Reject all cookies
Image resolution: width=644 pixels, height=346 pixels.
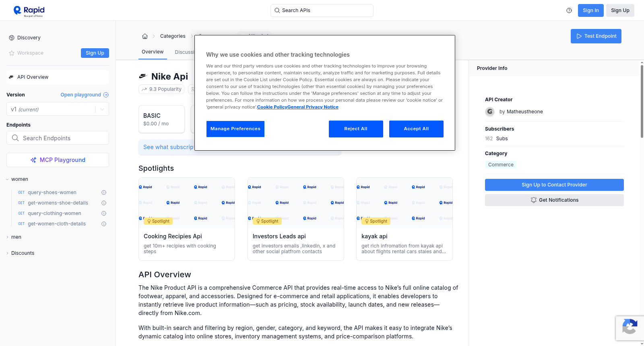coord(356,129)
